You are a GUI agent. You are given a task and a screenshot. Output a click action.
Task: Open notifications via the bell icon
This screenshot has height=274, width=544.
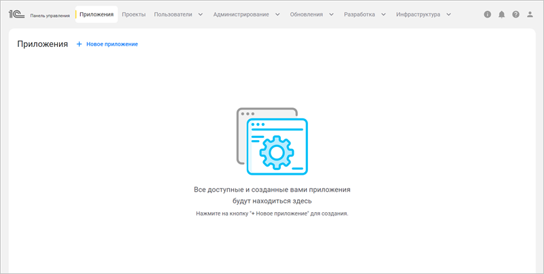[x=502, y=14]
